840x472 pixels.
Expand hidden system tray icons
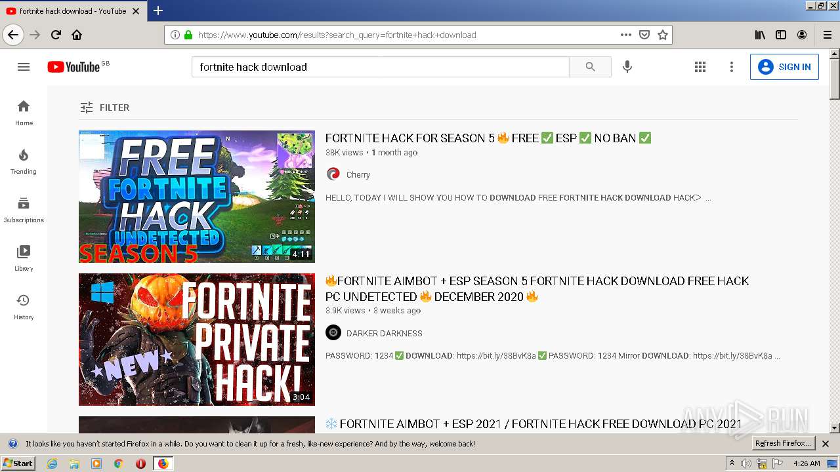click(x=732, y=463)
